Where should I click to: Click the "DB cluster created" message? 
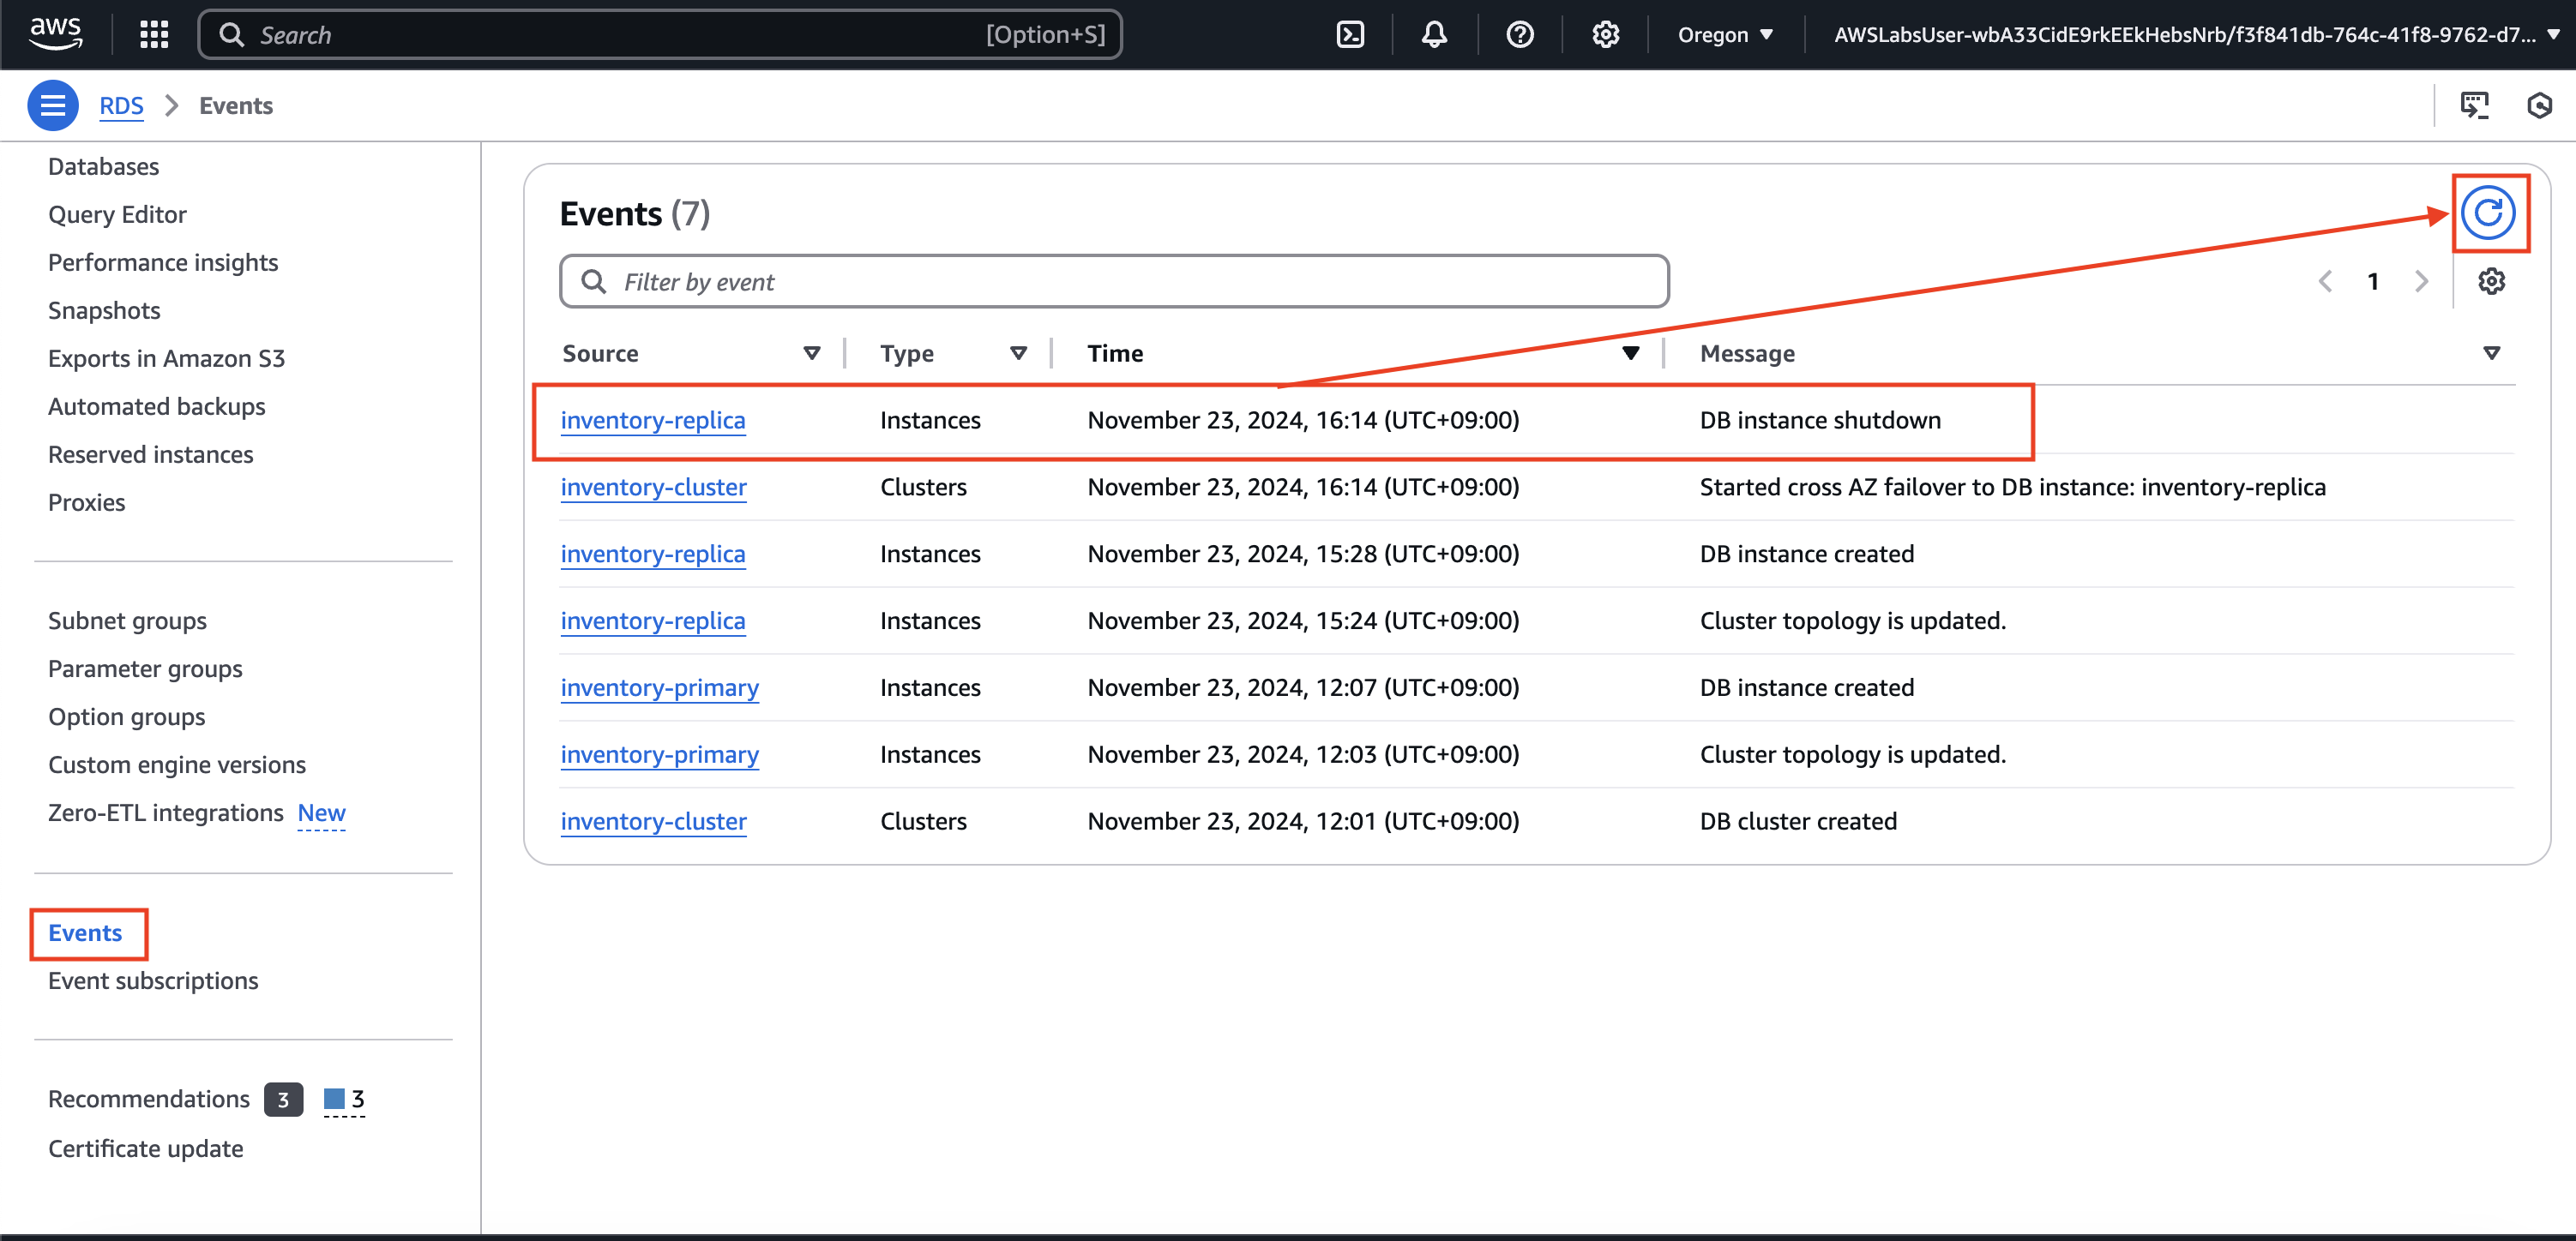[x=1798, y=821]
